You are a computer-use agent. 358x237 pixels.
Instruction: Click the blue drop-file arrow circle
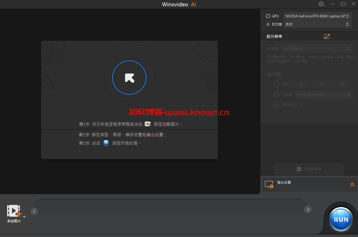(x=129, y=77)
